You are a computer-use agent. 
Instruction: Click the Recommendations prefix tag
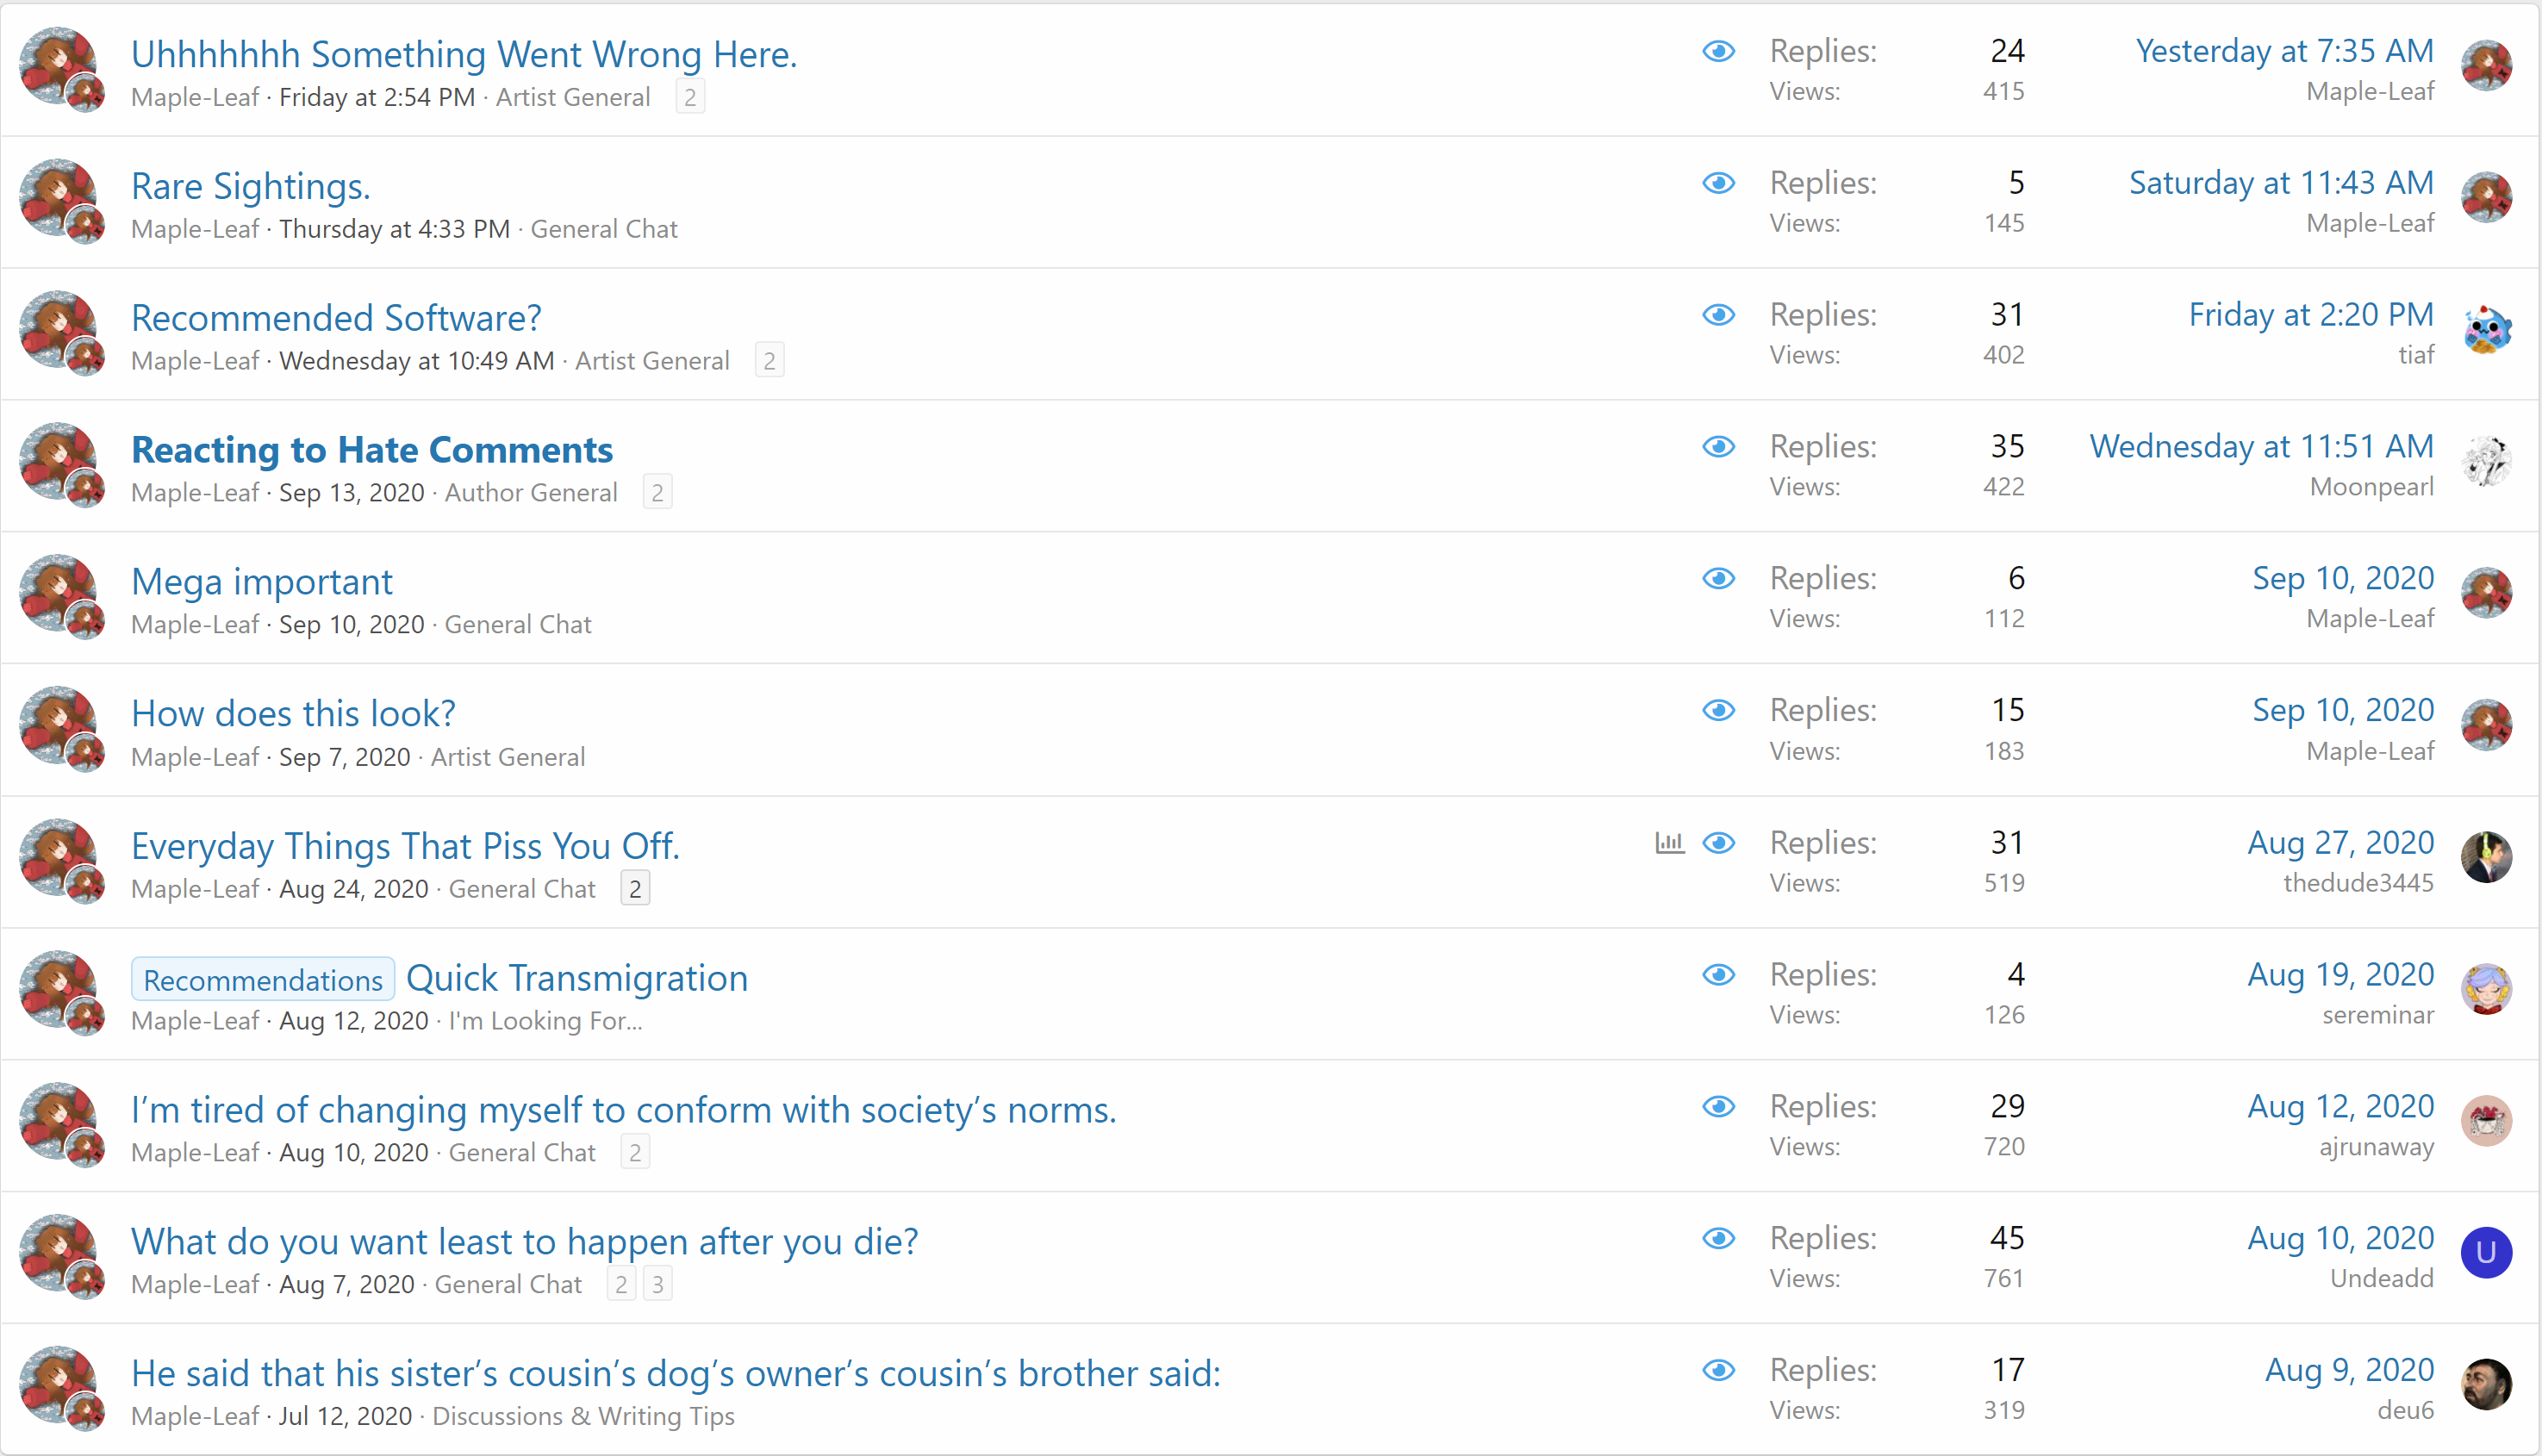coord(263,980)
